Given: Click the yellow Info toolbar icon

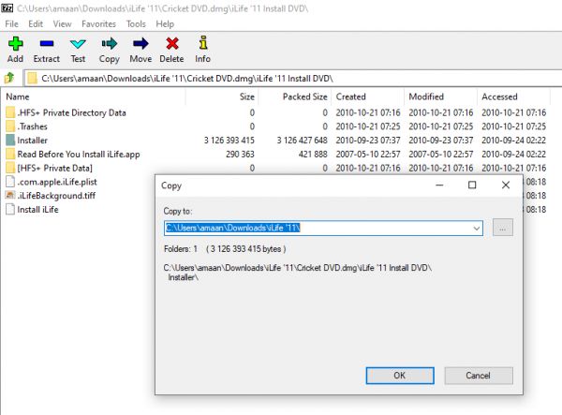Looking at the screenshot, I should point(202,43).
